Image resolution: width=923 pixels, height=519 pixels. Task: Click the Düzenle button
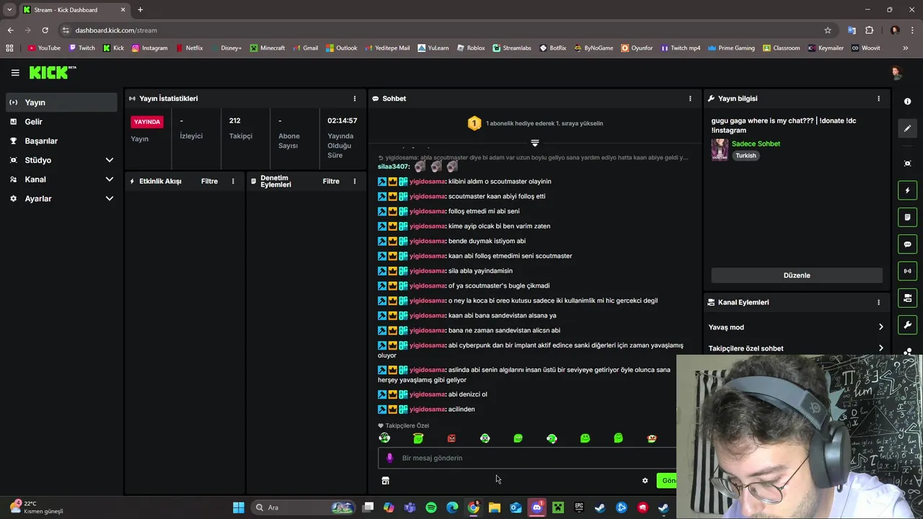797,275
